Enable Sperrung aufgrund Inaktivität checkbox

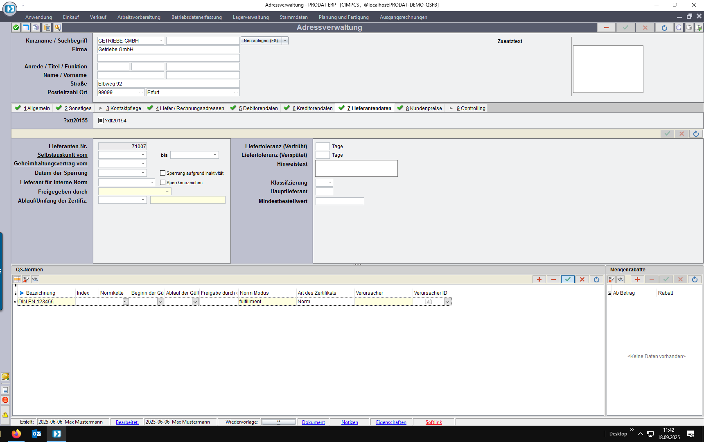(162, 173)
